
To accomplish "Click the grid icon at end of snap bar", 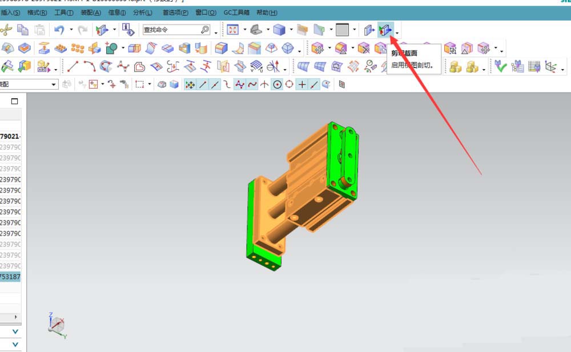I will point(341,85).
